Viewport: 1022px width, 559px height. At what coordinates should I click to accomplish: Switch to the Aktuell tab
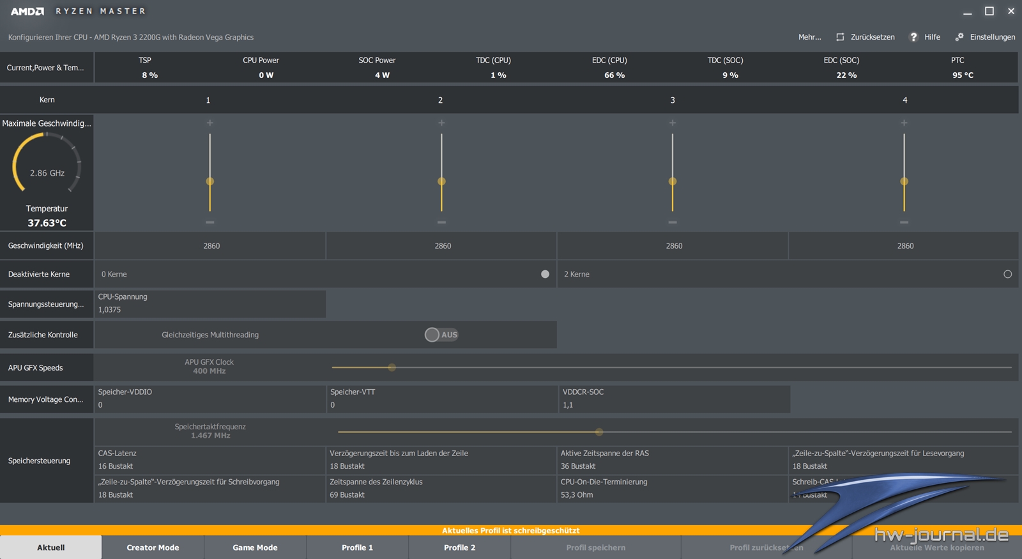(x=50, y=548)
